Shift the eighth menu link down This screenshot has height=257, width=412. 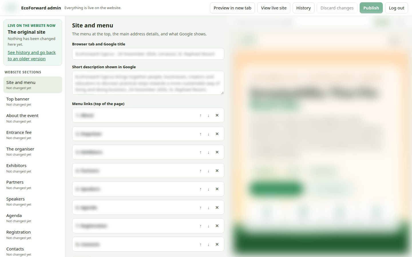pyautogui.click(x=209, y=244)
